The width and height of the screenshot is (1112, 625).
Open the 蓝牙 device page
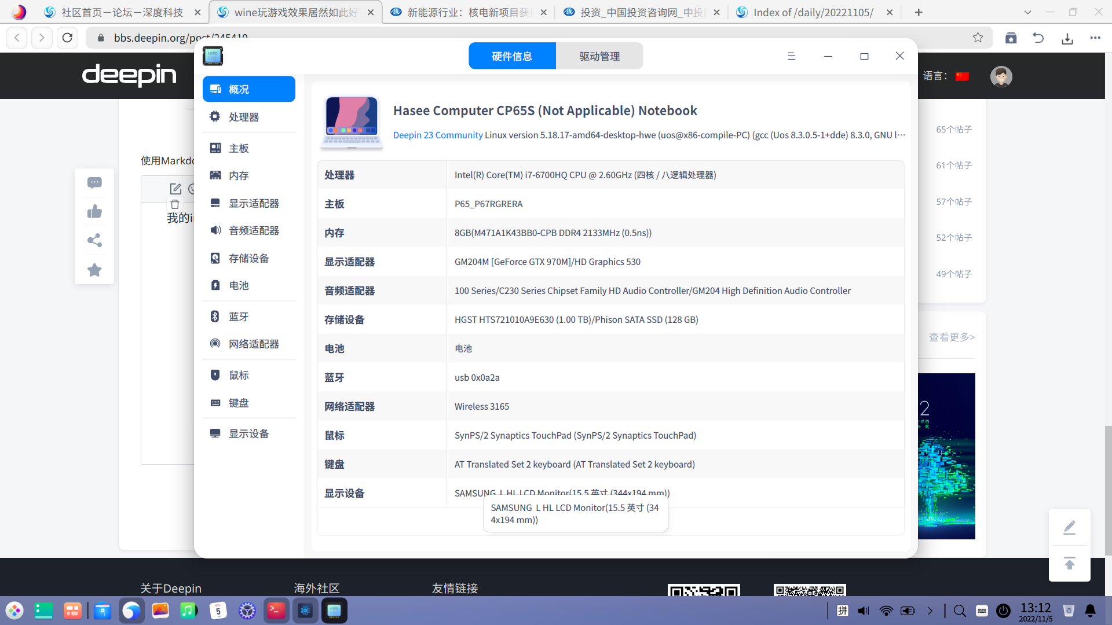tap(238, 317)
